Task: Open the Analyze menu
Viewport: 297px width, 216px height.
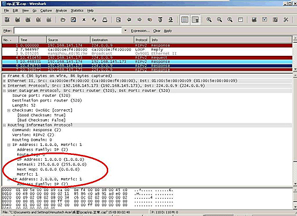Action: (61, 11)
